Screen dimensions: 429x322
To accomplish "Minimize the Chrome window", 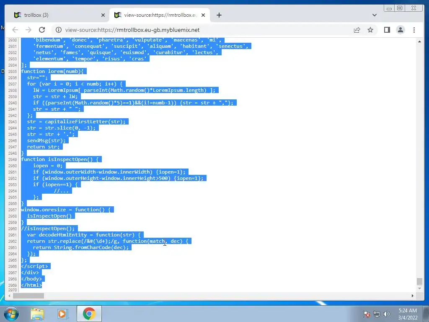I will tap(389, 8).
